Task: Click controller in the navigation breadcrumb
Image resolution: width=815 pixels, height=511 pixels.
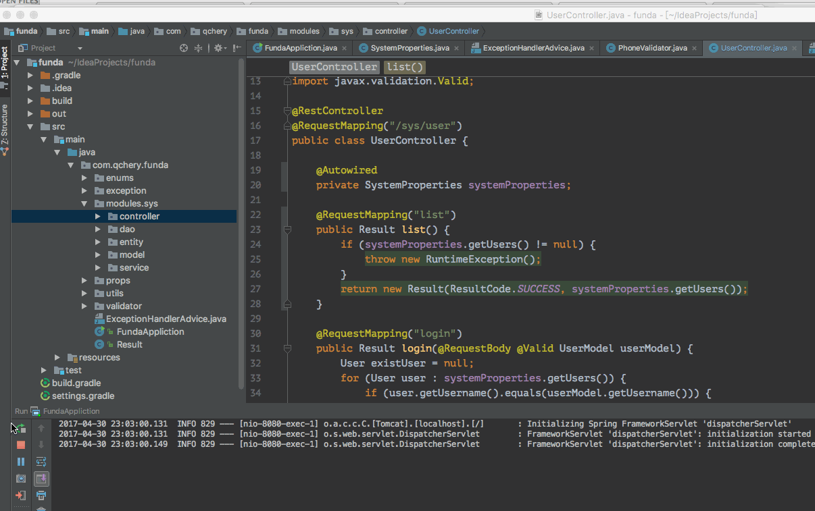Action: pyautogui.click(x=386, y=31)
